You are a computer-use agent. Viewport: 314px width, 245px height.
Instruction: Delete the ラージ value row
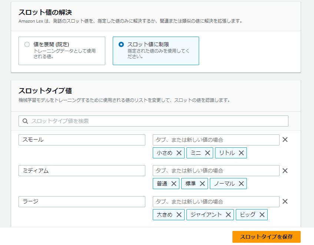(285, 201)
